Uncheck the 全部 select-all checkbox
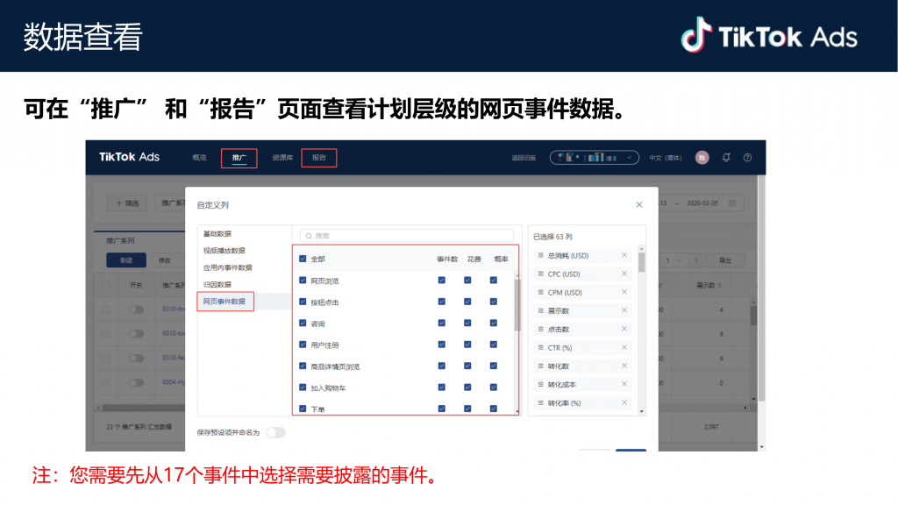 point(303,259)
